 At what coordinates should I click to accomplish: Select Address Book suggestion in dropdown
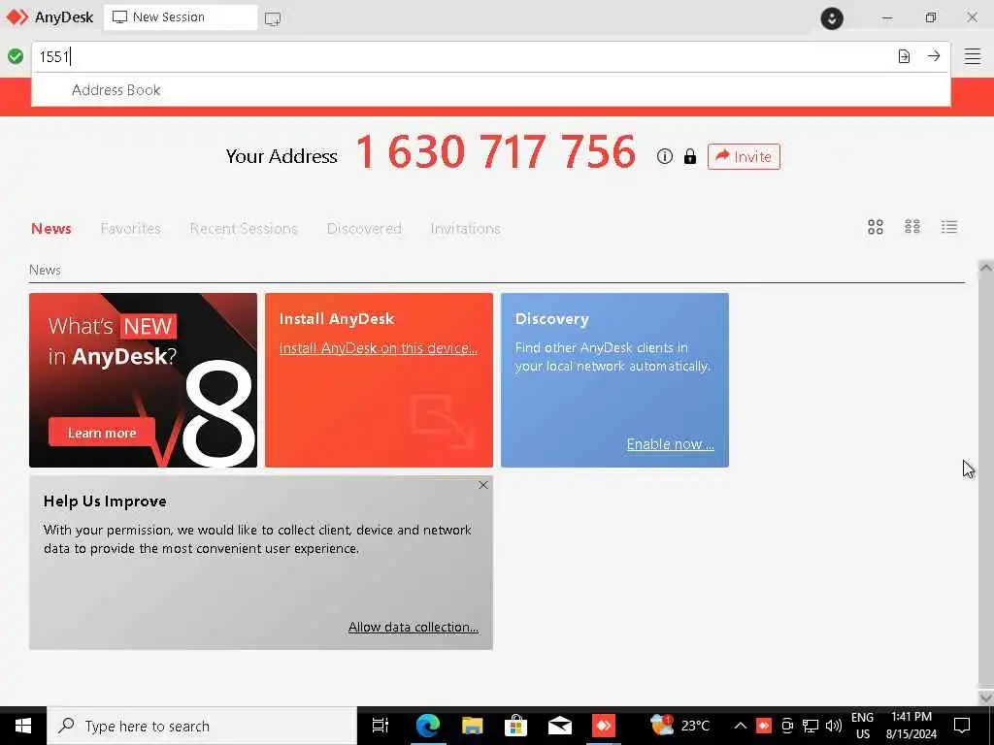click(490, 90)
